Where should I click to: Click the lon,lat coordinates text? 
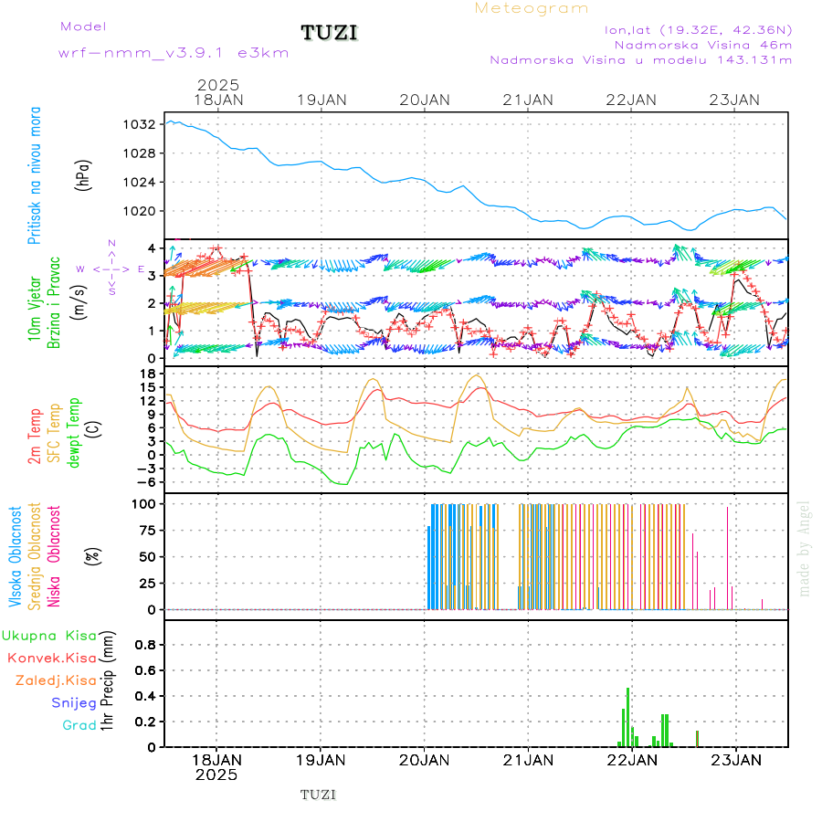click(698, 29)
